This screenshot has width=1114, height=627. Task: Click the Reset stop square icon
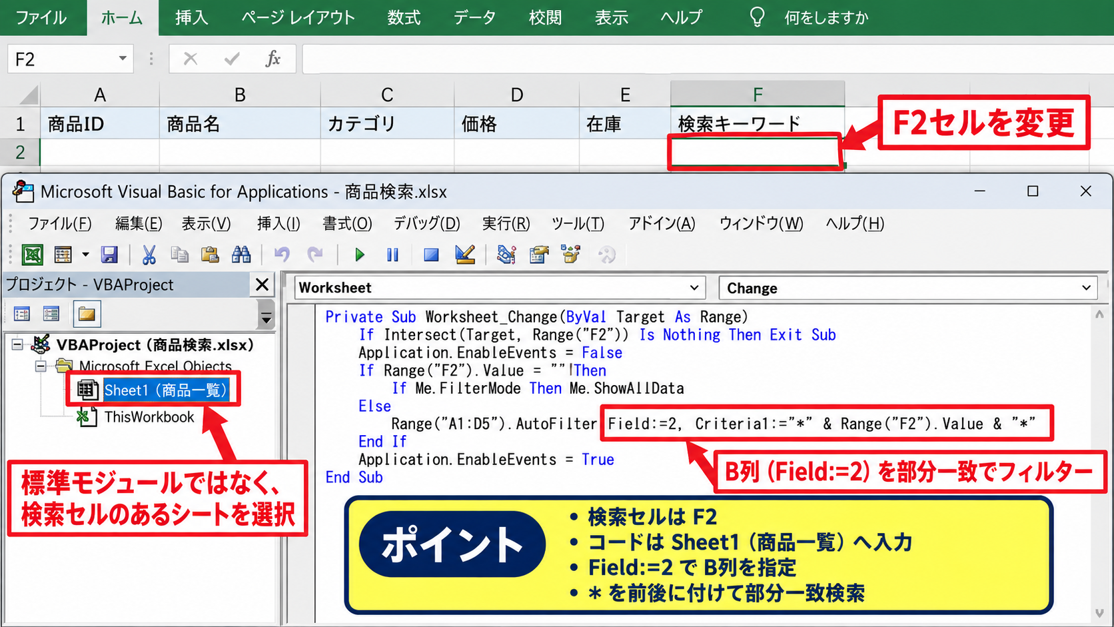tap(431, 255)
